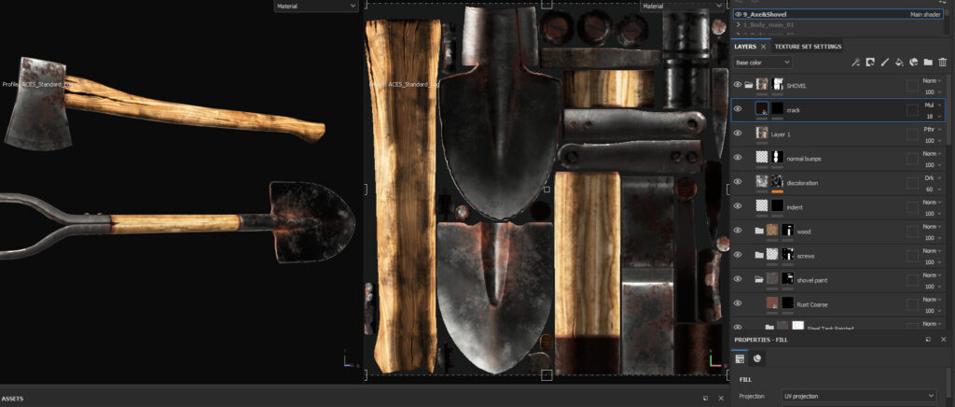Open discoloration Drk blend mode dropdown
Viewport: 955px width, 407px height.
tap(932, 178)
